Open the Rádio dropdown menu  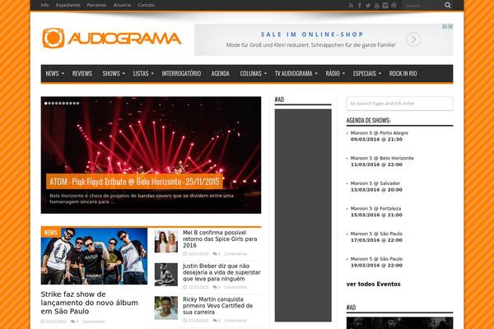tap(335, 73)
